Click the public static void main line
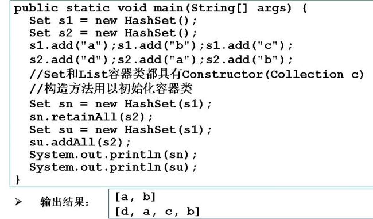 [x=161, y=9]
